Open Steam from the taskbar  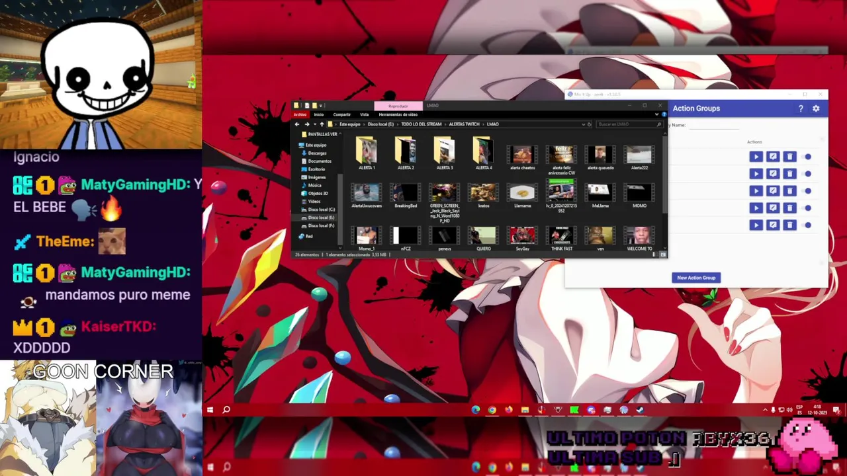[640, 410]
